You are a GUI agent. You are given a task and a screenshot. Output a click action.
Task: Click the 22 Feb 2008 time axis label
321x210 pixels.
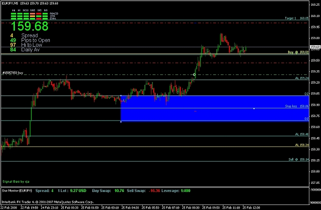click(x=8, y=207)
